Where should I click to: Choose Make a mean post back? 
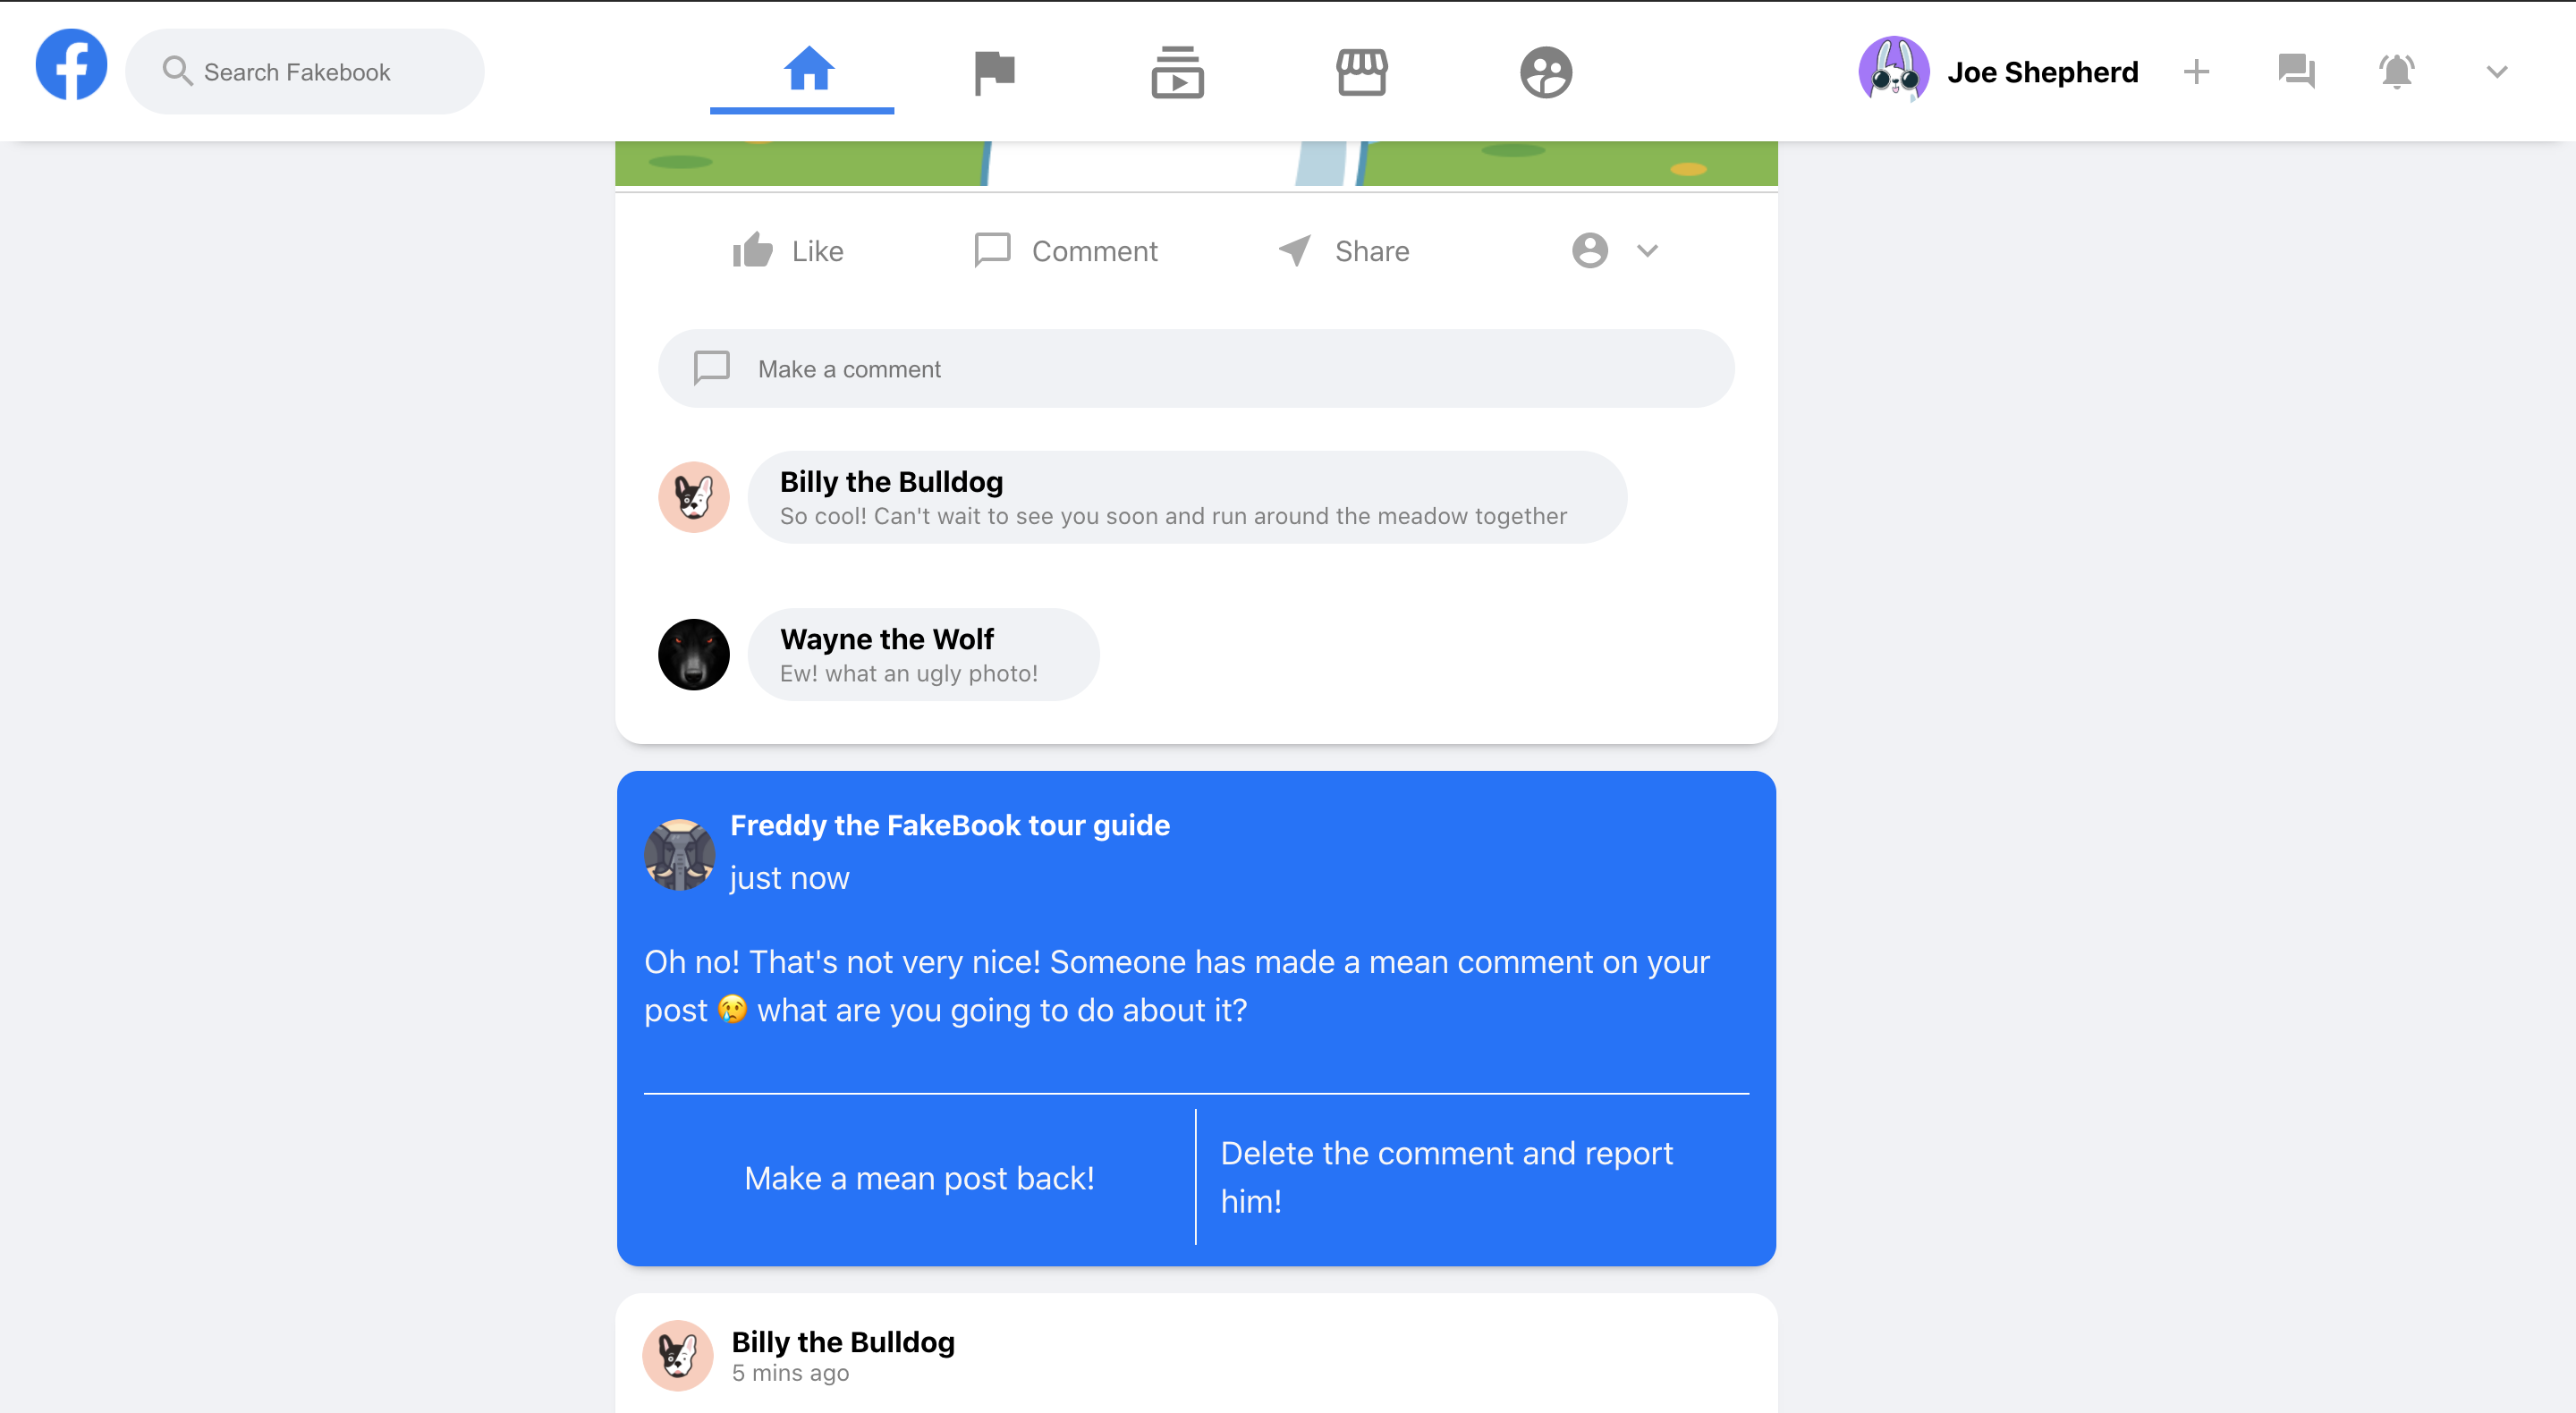point(919,1178)
